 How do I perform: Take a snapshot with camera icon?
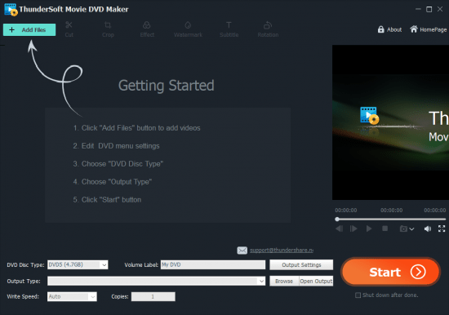403,228
